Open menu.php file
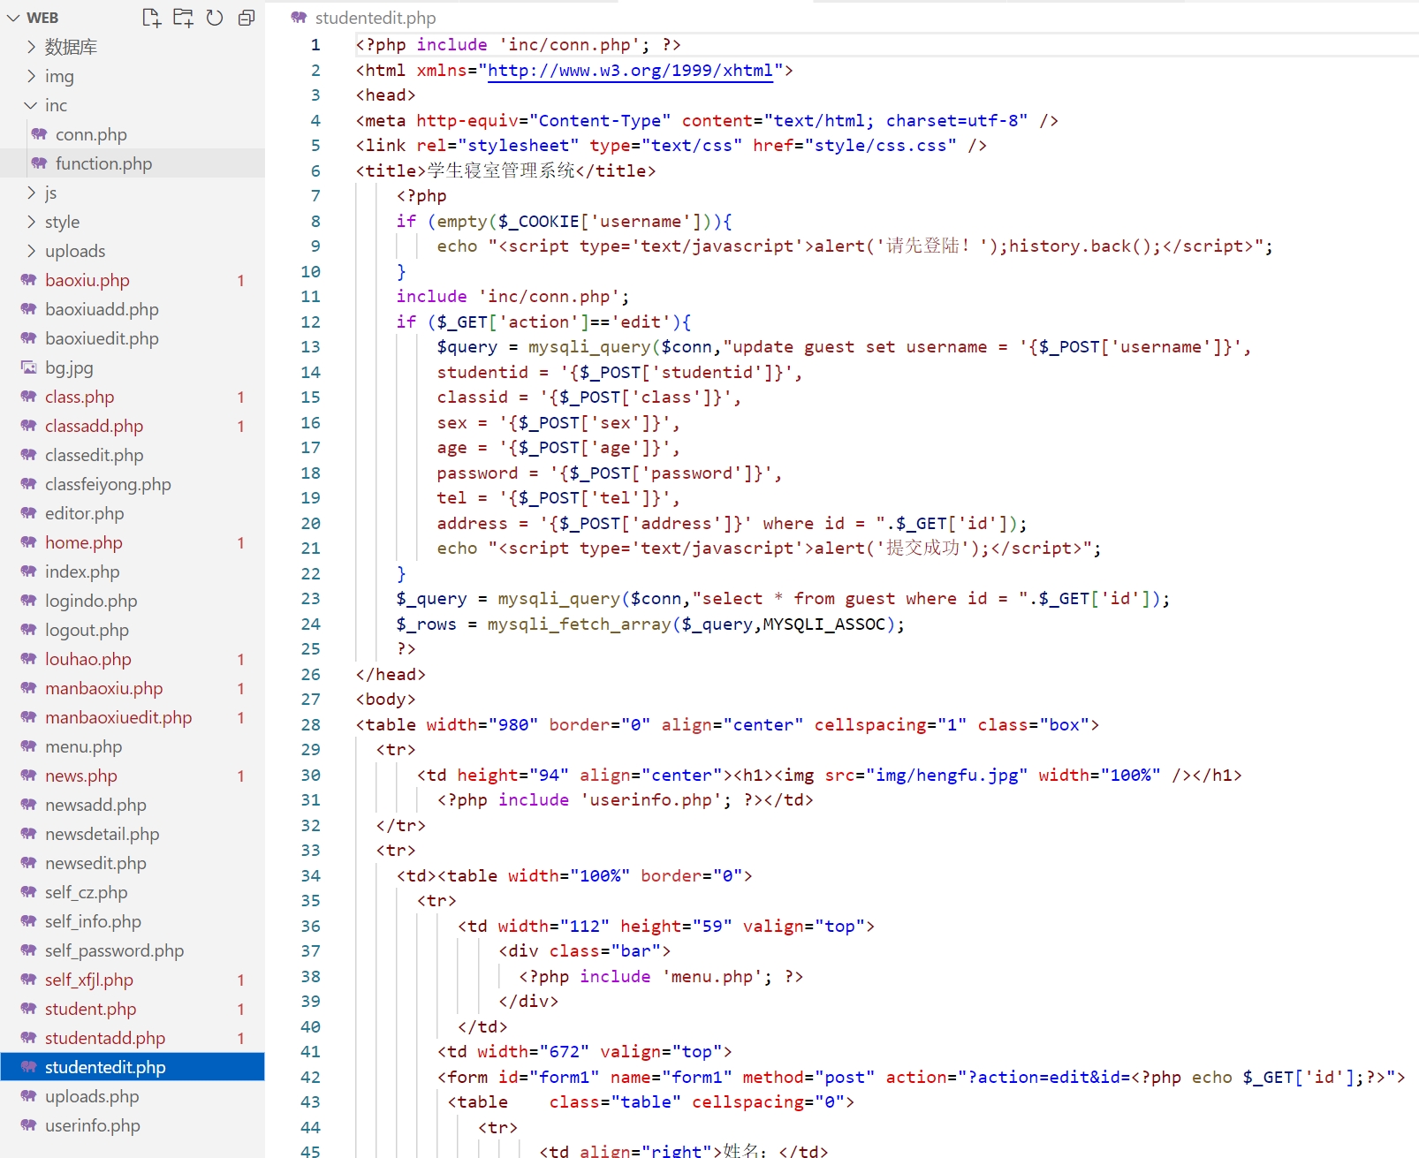This screenshot has height=1158, width=1419. pos(133,746)
